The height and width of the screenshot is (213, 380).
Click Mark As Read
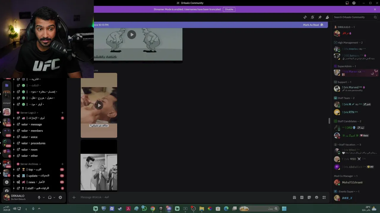click(313, 25)
